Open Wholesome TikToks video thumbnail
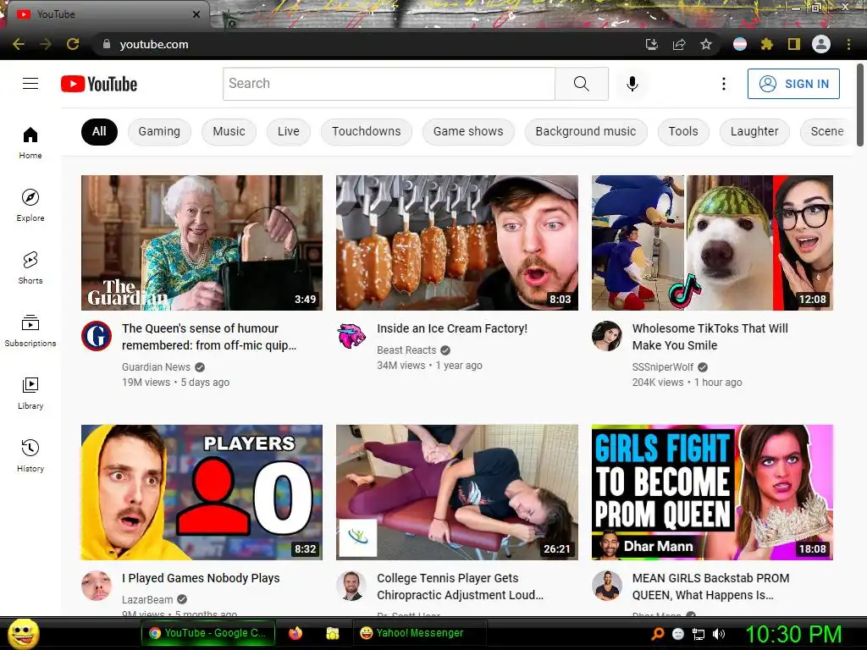 pyautogui.click(x=712, y=243)
